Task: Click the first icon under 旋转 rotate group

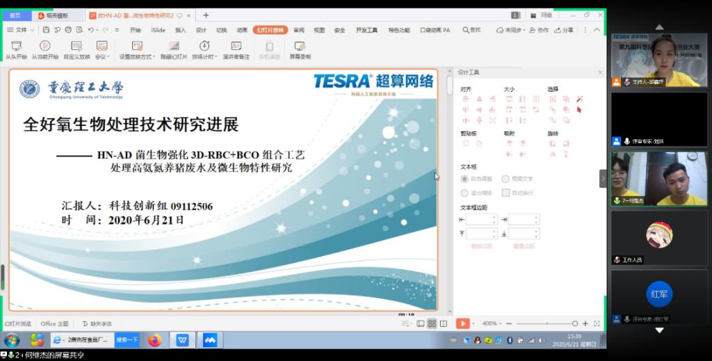Action: point(553,143)
